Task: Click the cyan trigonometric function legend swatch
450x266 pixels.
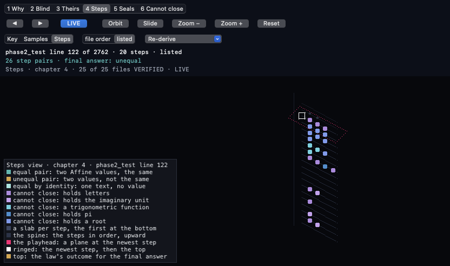Action: (x=9, y=207)
